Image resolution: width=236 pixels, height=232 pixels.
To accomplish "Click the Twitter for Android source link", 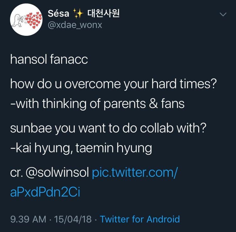I will pos(140,219).
